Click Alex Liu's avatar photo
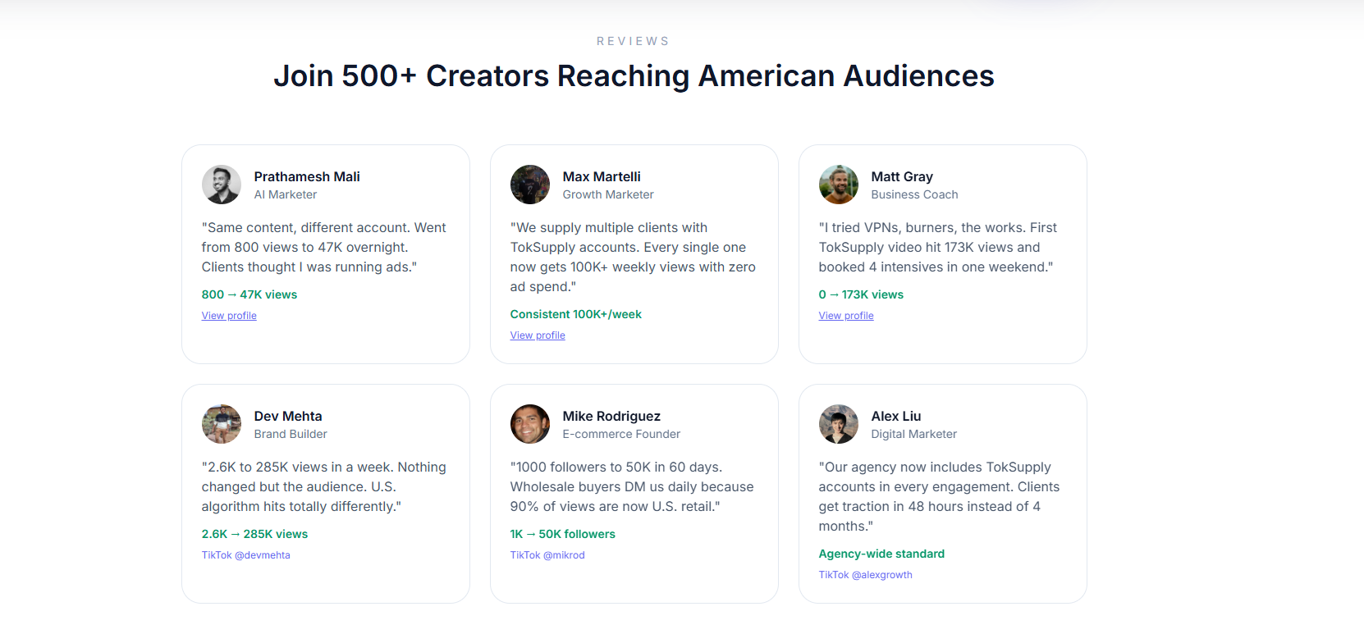Image resolution: width=1364 pixels, height=634 pixels. 839,424
